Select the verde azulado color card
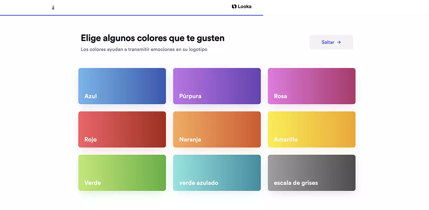This screenshot has height=210, width=429. 217,172
